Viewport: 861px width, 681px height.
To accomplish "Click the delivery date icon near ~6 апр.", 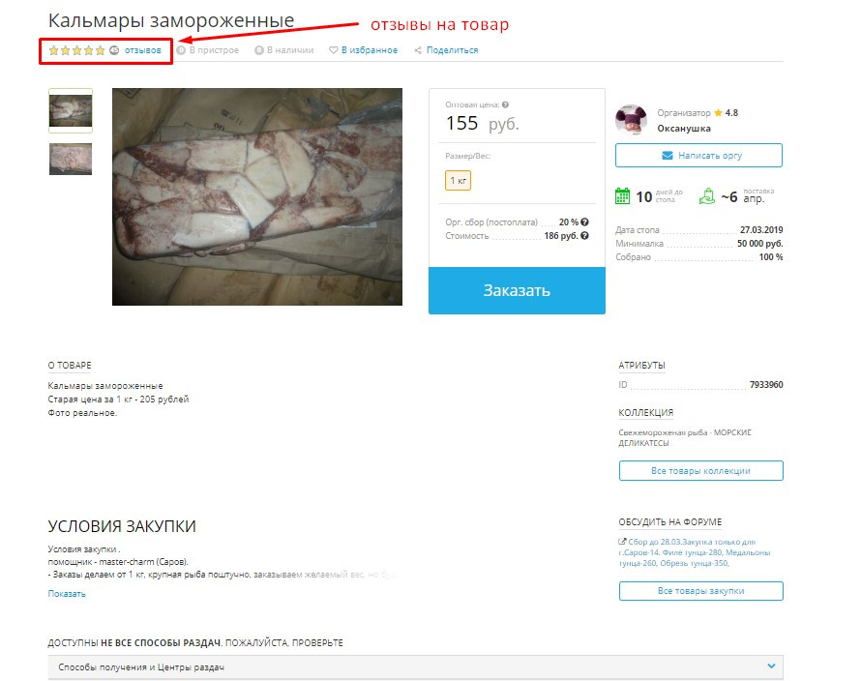I will point(707,196).
